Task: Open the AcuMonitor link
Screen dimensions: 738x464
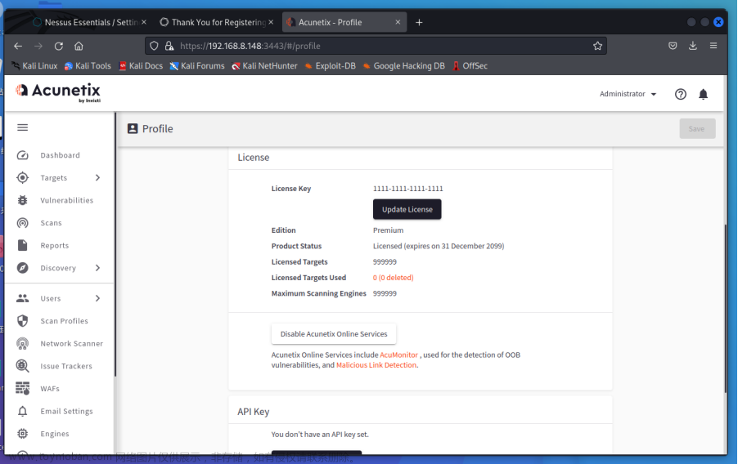Action: [398, 355]
